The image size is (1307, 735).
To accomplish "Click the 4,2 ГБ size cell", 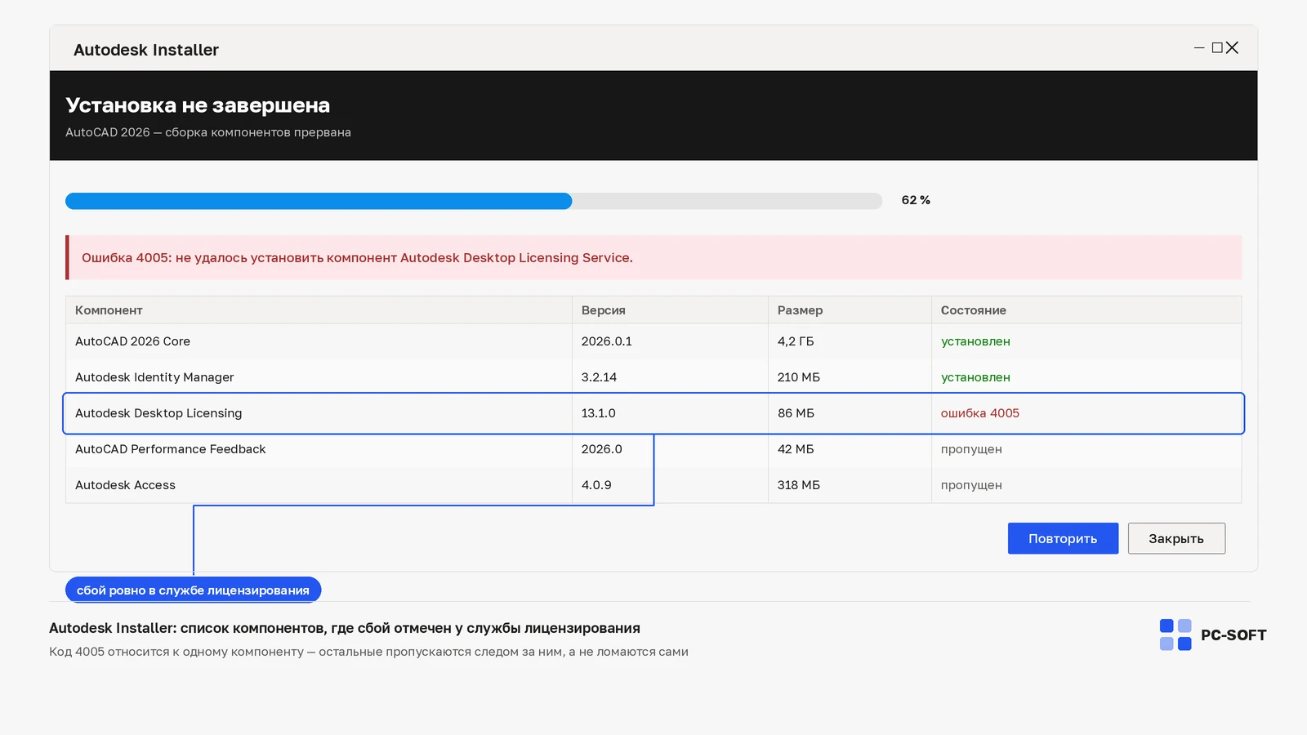I will coord(796,341).
